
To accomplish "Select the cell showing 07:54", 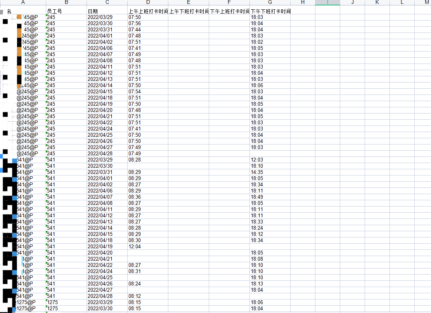I will click(148, 91).
